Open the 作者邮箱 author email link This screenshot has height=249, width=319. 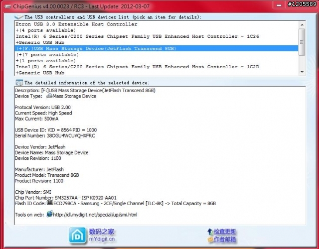point(225,240)
